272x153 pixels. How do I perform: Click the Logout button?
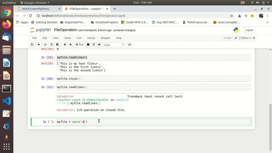249,30
